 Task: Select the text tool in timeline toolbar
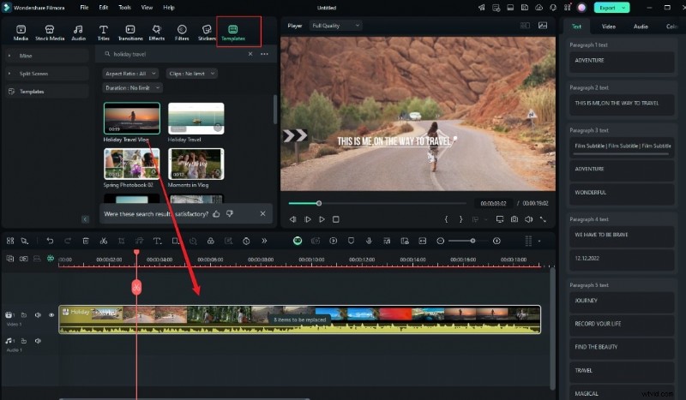pos(157,242)
